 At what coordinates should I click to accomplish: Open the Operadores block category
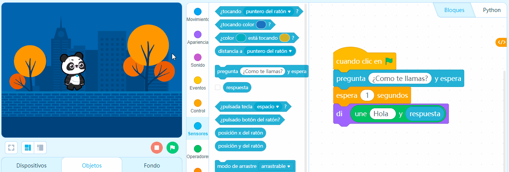[197, 152]
